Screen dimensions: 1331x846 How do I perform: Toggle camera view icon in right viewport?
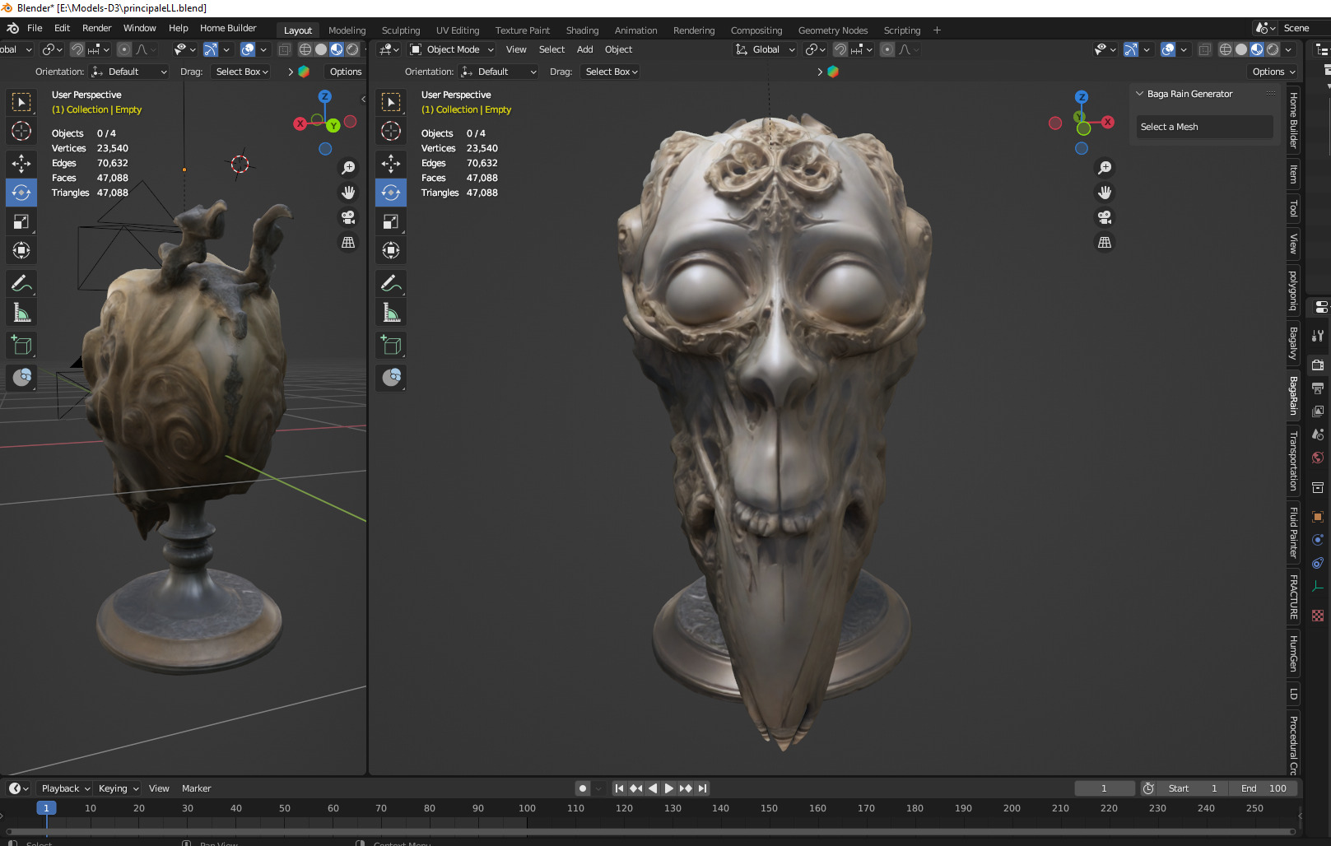[1105, 217]
